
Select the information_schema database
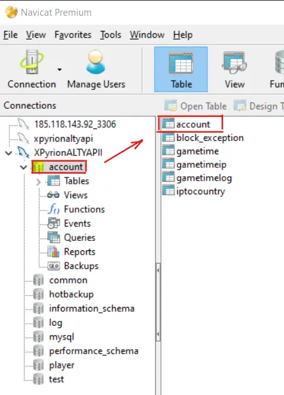pos(92,308)
